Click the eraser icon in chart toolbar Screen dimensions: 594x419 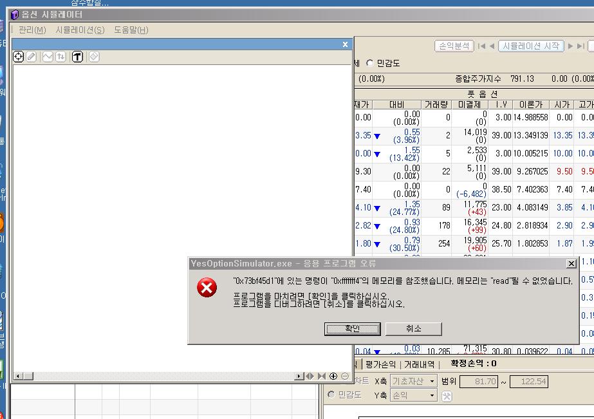tap(94, 57)
